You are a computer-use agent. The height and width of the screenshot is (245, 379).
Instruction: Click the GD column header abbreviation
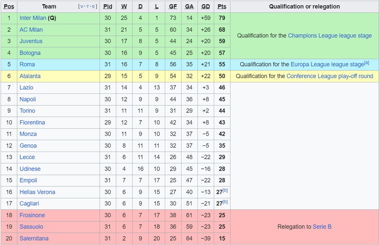(205, 7)
